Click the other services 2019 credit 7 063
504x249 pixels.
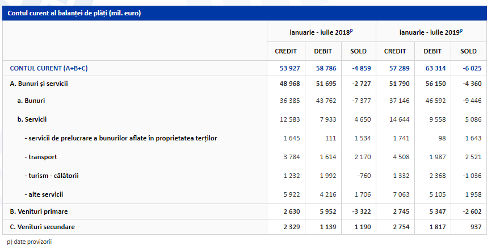click(401, 194)
